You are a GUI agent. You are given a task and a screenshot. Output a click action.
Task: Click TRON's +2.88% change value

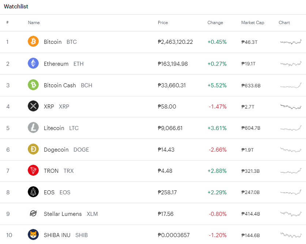tap(217, 171)
